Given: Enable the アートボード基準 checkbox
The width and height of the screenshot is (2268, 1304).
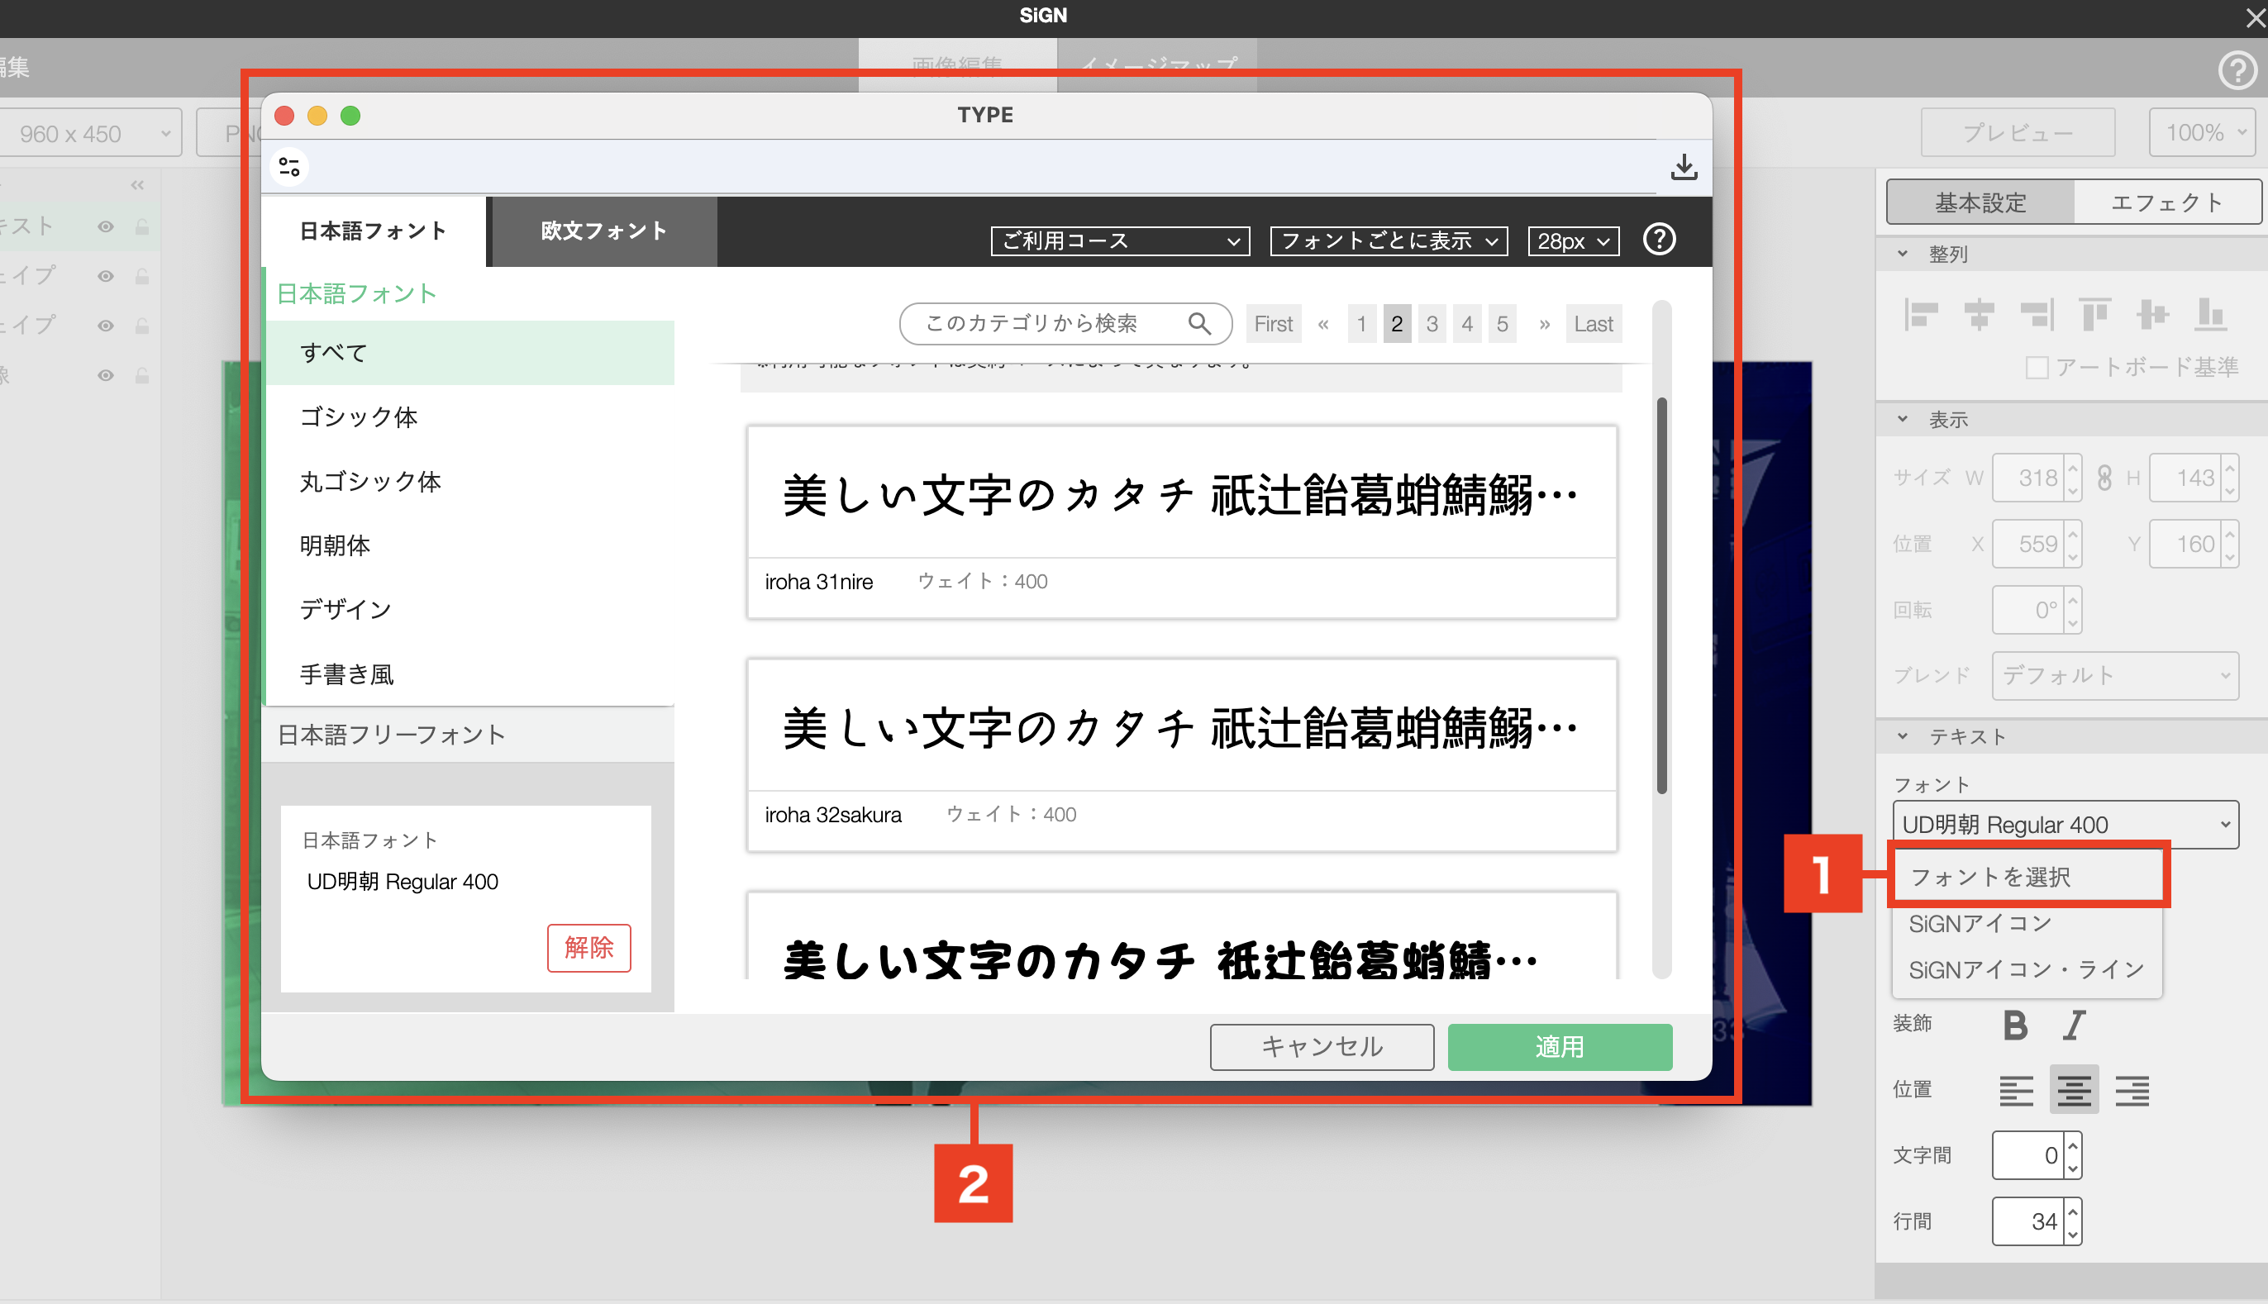Looking at the screenshot, I should coord(2037,366).
